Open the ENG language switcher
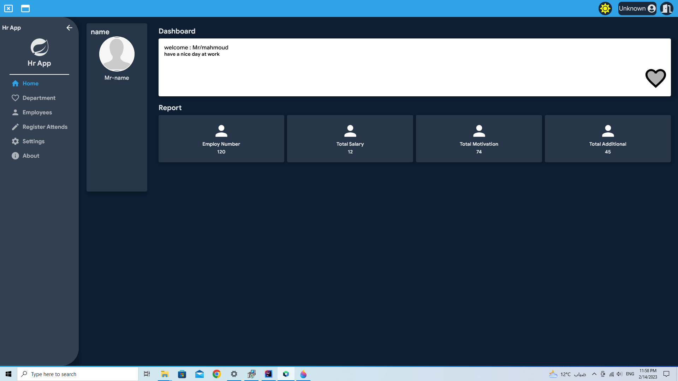The width and height of the screenshot is (678, 381). point(631,374)
